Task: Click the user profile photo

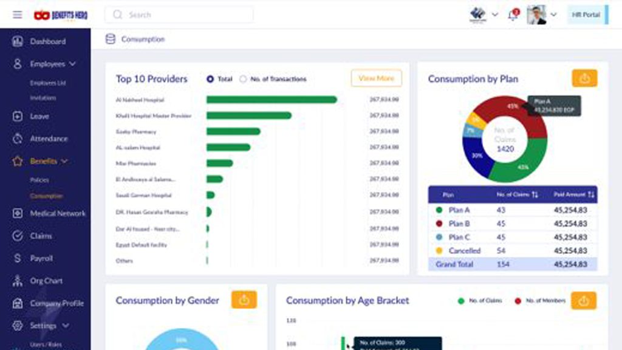Action: (x=536, y=15)
